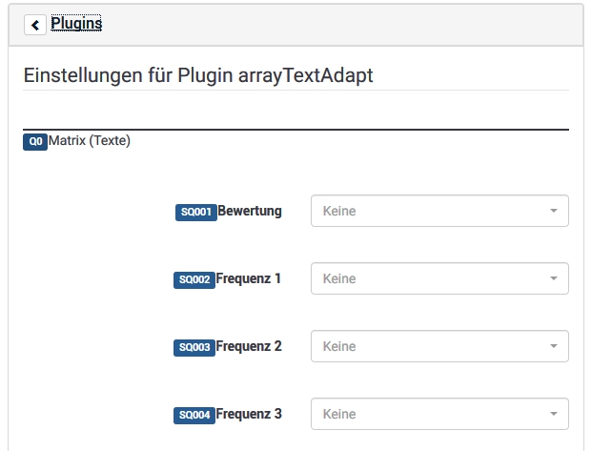Click the Einstellungen für Plugin arrayTextAdapt heading
The width and height of the screenshot is (612, 451).
pyautogui.click(x=198, y=75)
